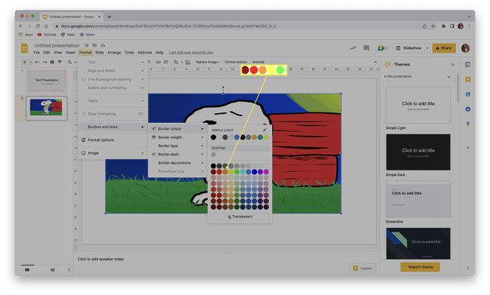Open the Arrange menu

pos(114,53)
